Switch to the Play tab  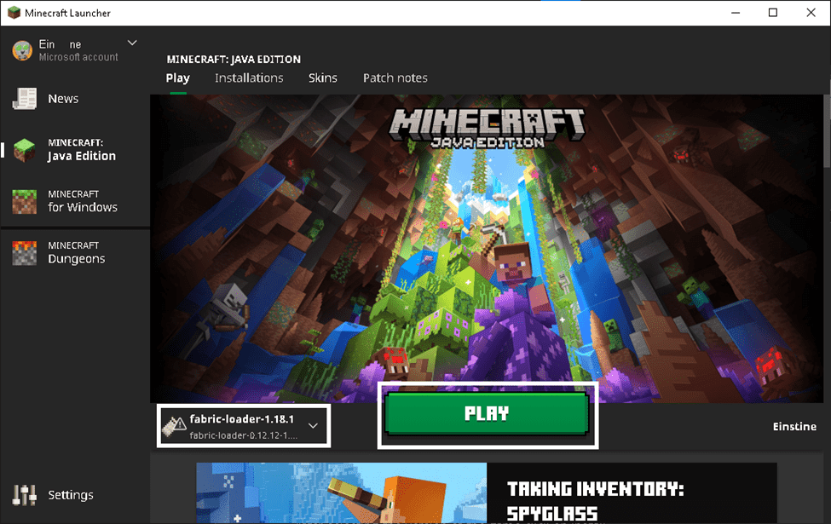(x=177, y=78)
